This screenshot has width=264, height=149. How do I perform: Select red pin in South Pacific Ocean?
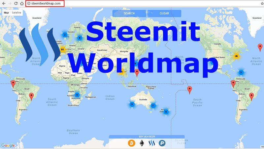click(189, 90)
